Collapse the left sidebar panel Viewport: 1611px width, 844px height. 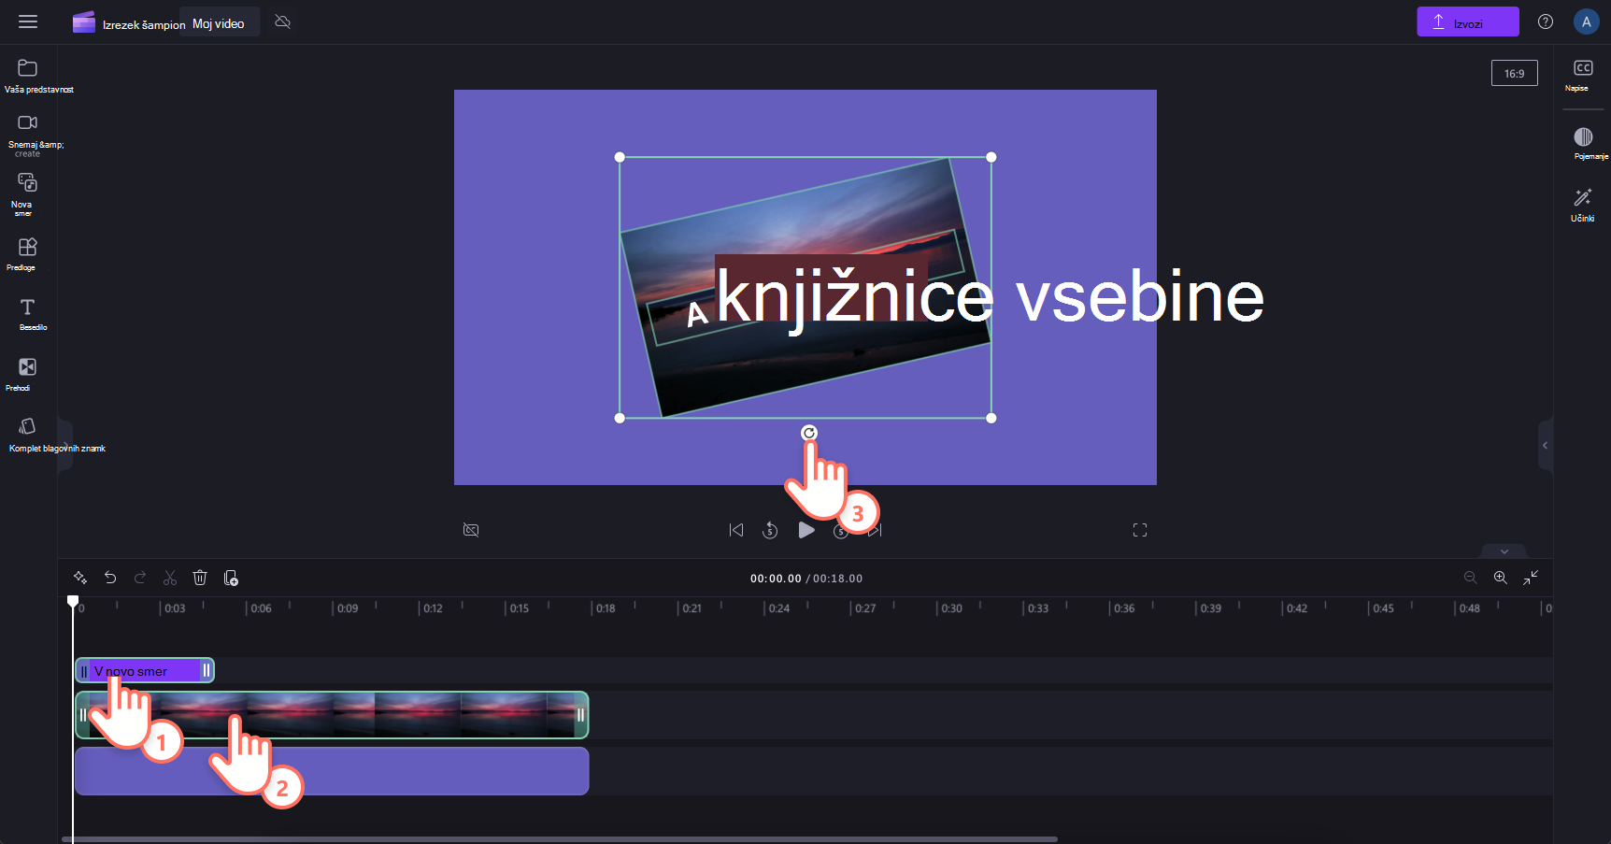[64, 445]
